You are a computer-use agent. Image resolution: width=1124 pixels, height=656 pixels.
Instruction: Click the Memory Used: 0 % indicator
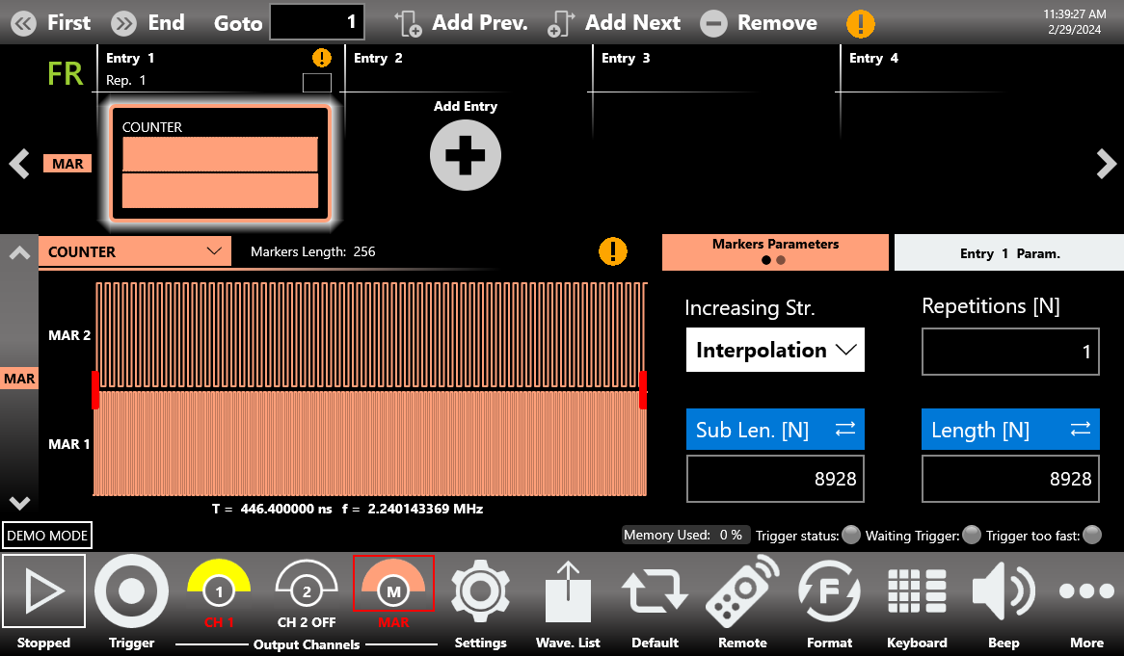685,535
